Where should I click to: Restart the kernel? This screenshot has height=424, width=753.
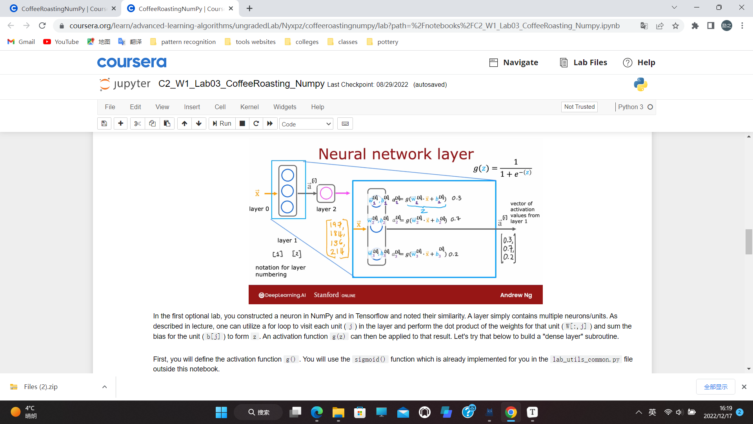pos(256,123)
